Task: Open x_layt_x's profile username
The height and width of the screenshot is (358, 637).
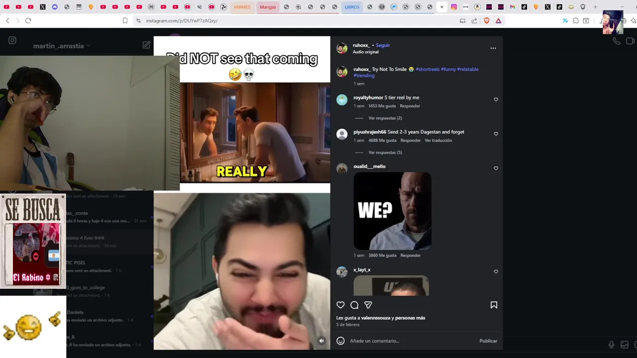Action: 362,270
